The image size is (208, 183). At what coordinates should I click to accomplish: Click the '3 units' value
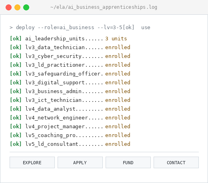click(x=116, y=39)
